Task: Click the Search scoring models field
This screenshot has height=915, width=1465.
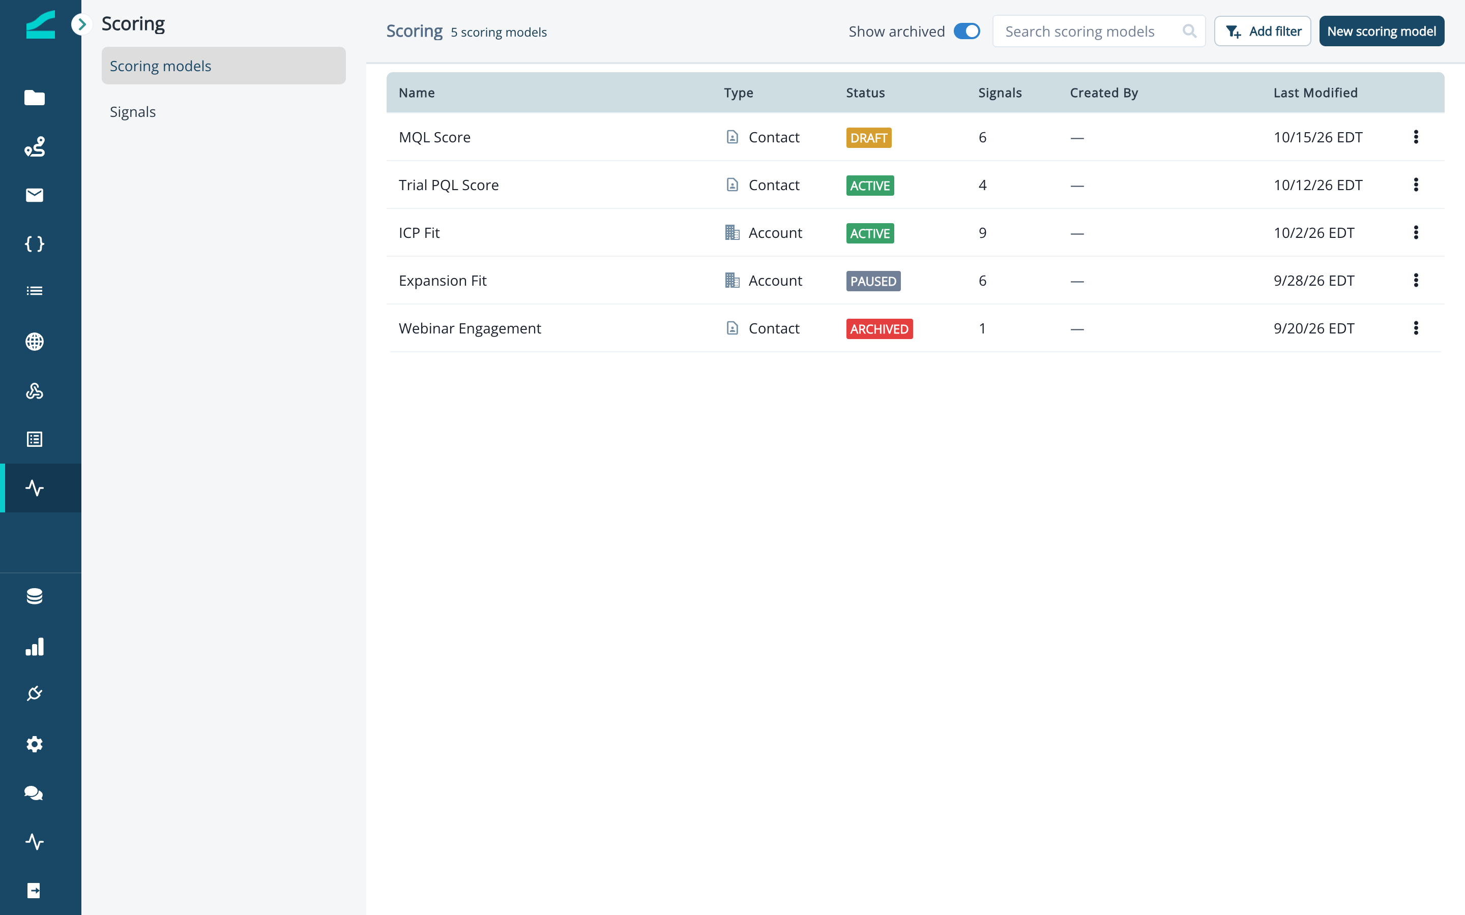Action: coord(1099,32)
